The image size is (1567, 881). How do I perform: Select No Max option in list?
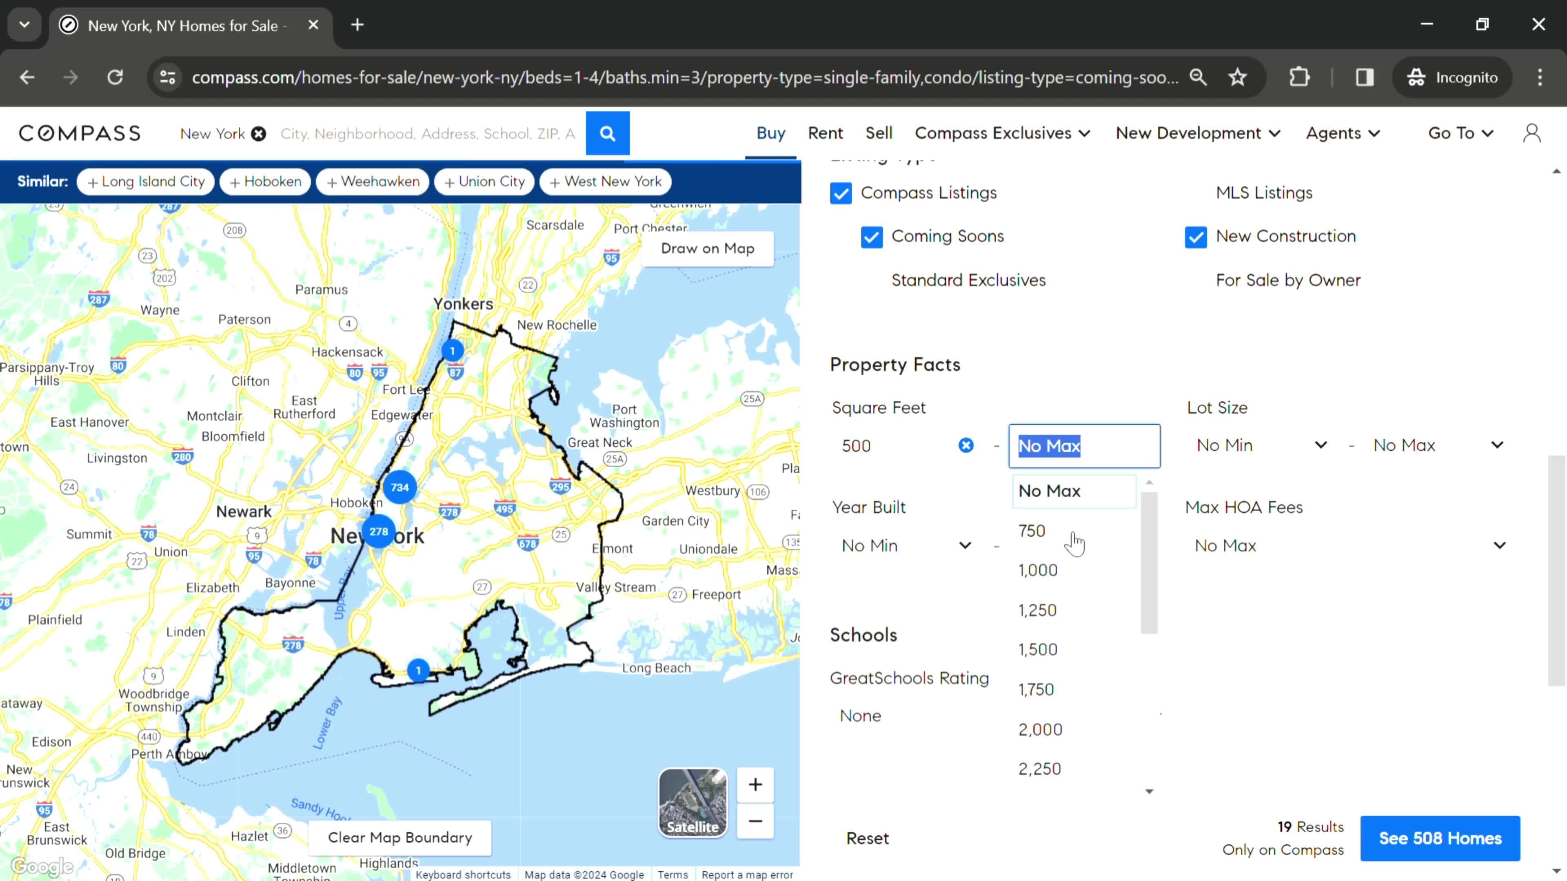tap(1073, 491)
